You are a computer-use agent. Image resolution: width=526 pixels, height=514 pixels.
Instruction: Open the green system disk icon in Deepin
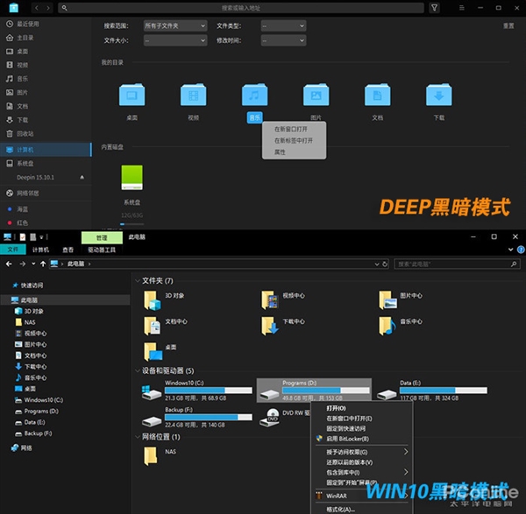click(x=131, y=178)
